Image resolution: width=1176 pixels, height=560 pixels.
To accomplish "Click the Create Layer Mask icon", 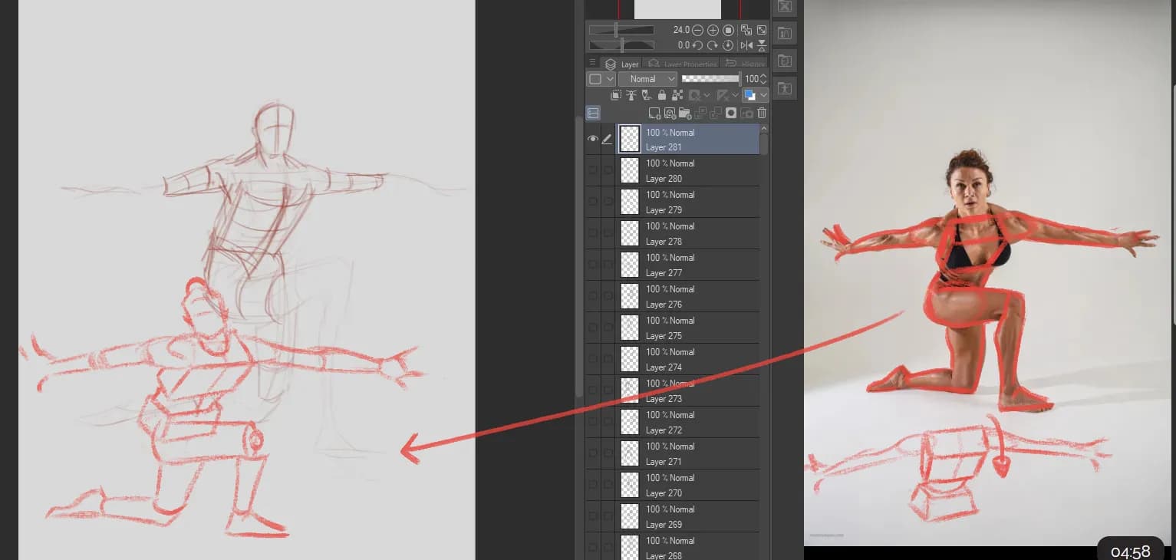I will [x=731, y=113].
